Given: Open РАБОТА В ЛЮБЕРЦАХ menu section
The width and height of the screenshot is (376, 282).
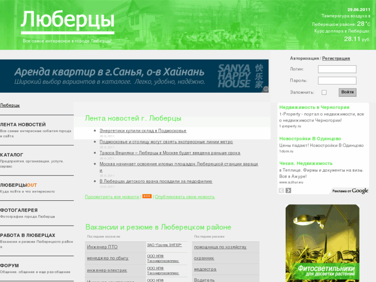Looking at the screenshot, I should tap(27, 235).
